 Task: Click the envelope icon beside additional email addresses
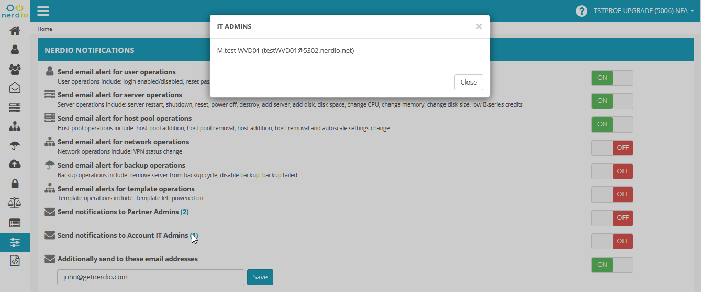pyautogui.click(x=50, y=259)
